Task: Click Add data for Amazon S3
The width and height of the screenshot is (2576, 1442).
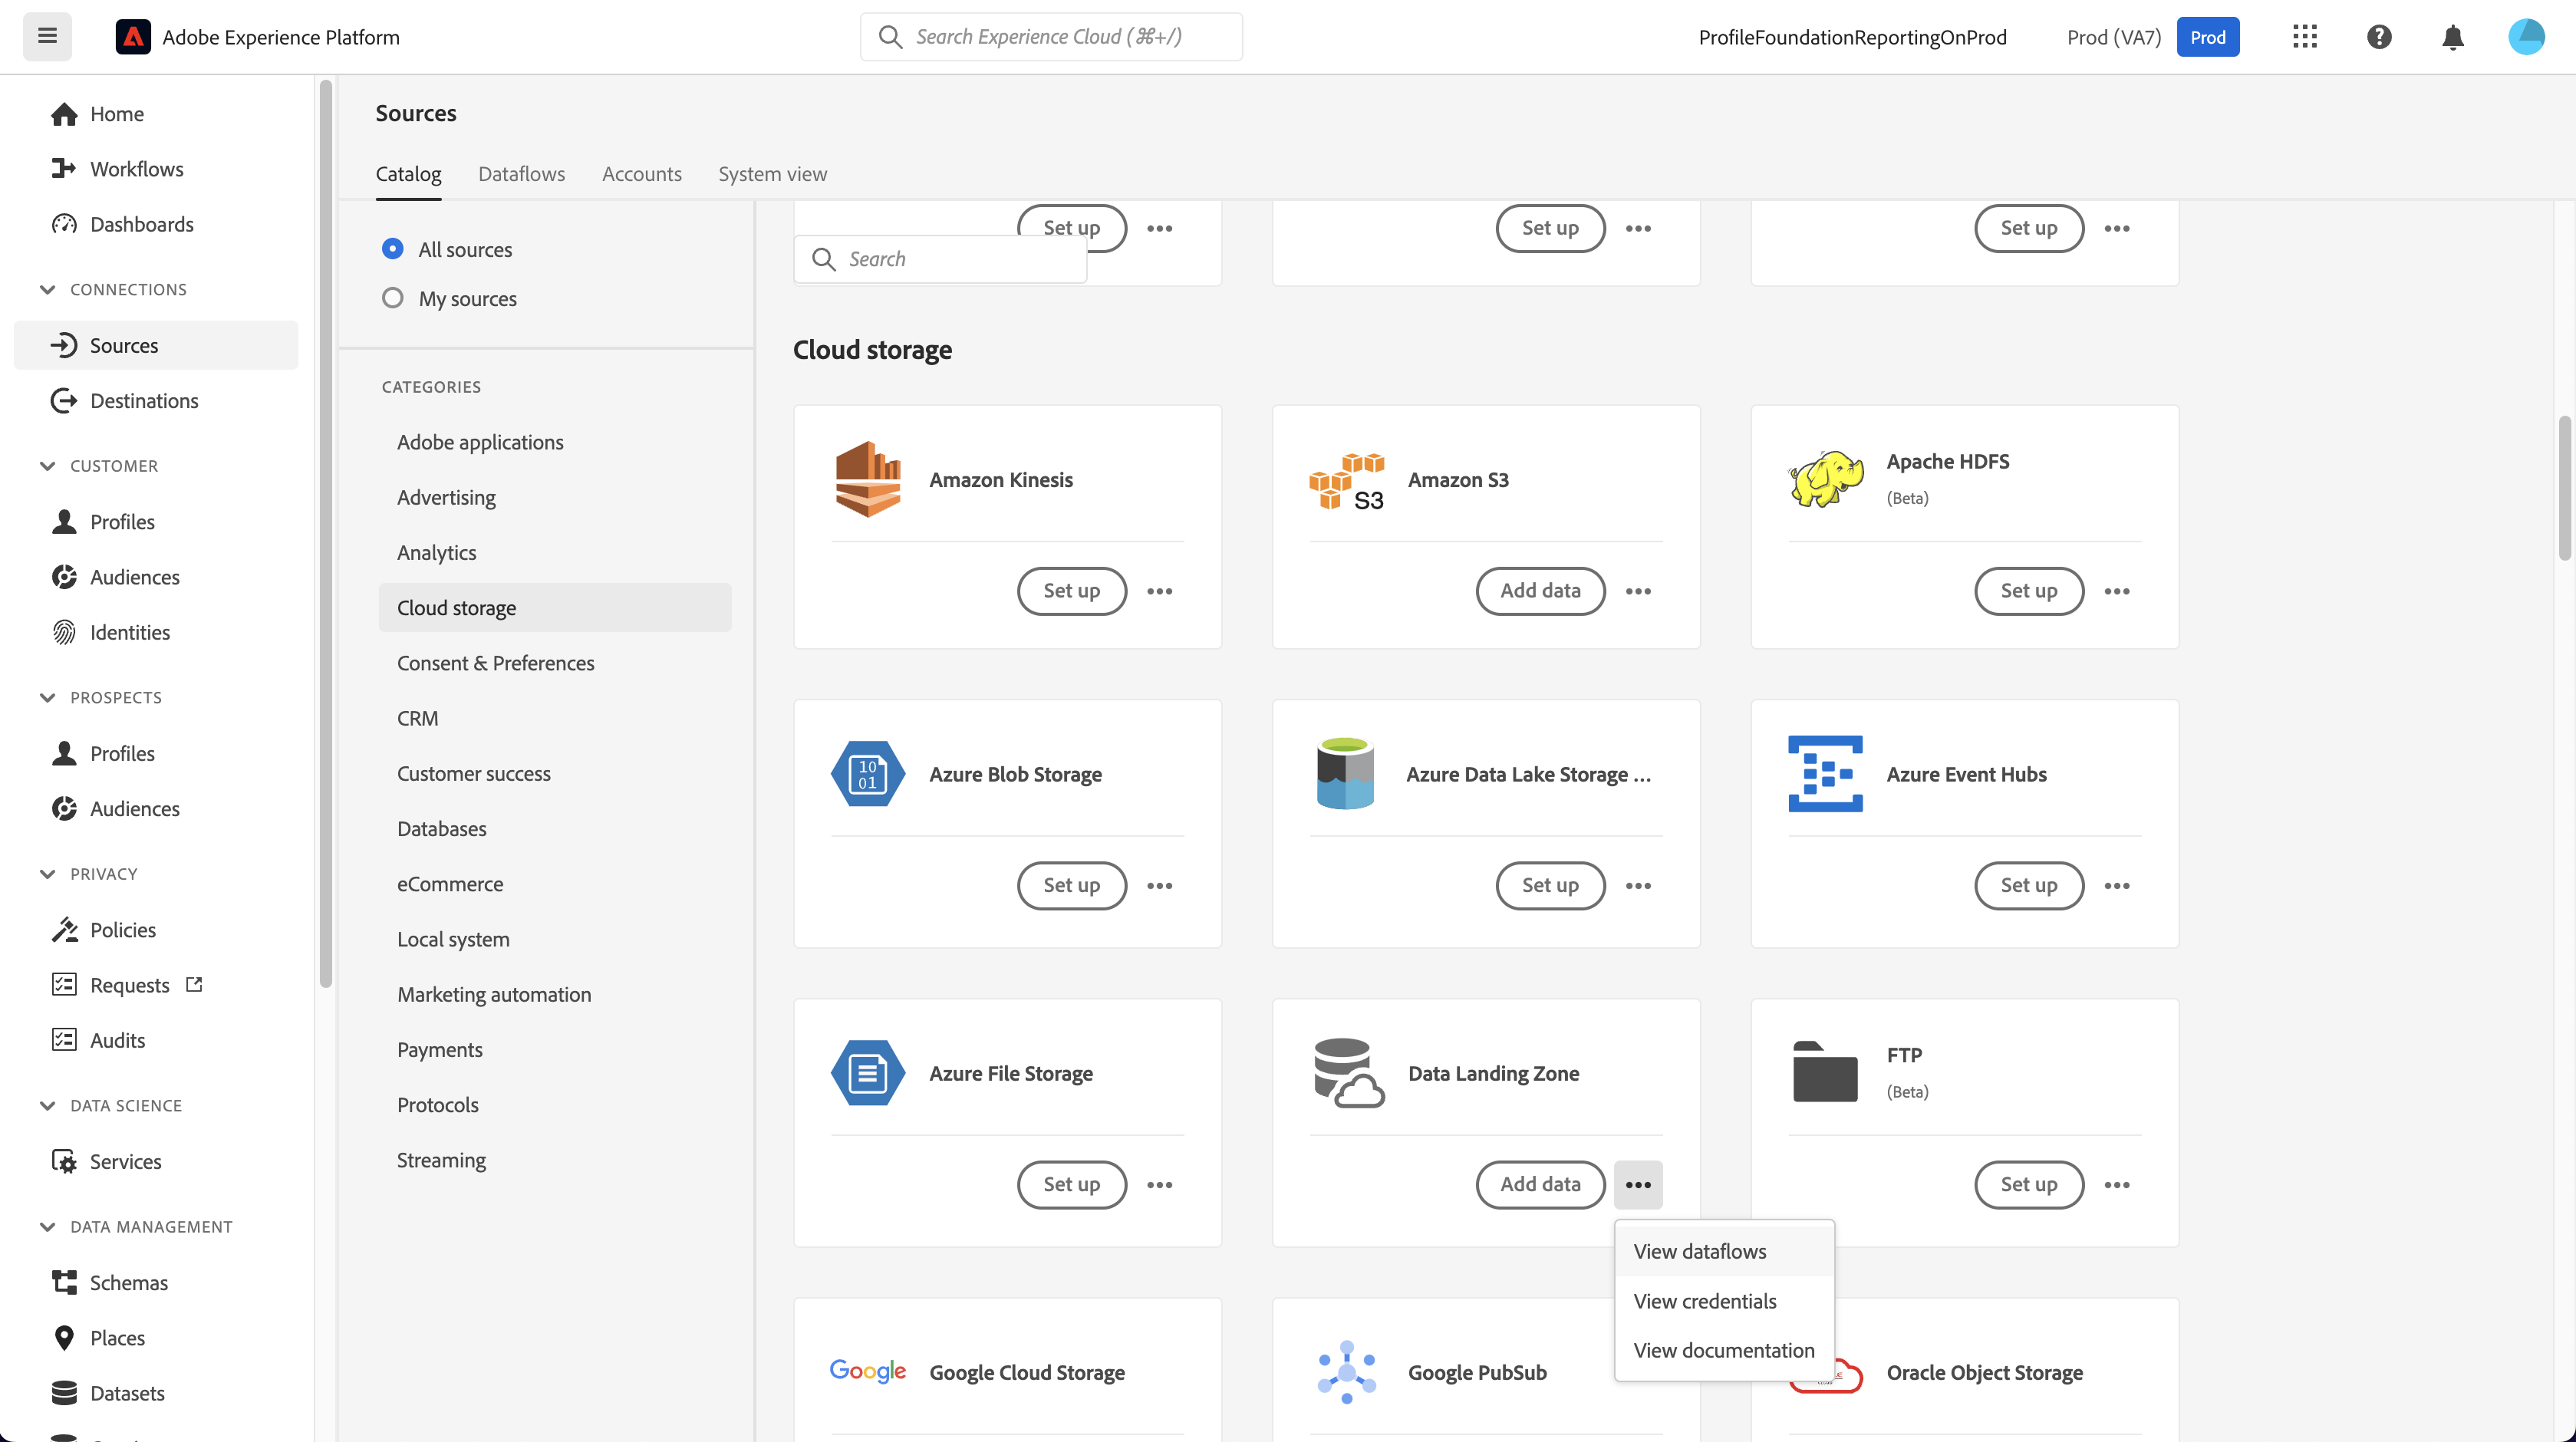Action: click(1540, 591)
